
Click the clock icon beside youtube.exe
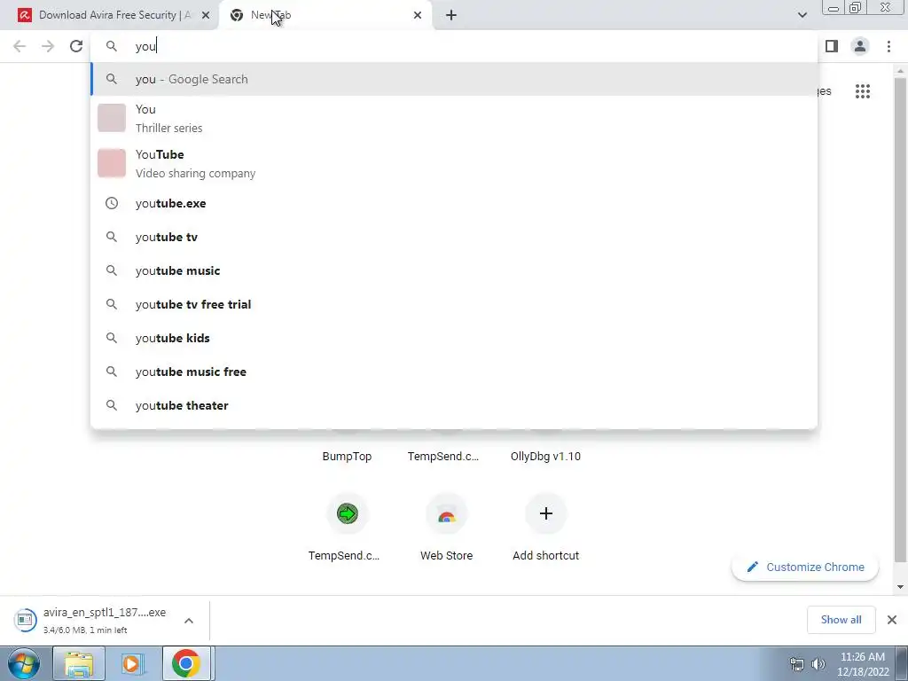click(x=111, y=203)
